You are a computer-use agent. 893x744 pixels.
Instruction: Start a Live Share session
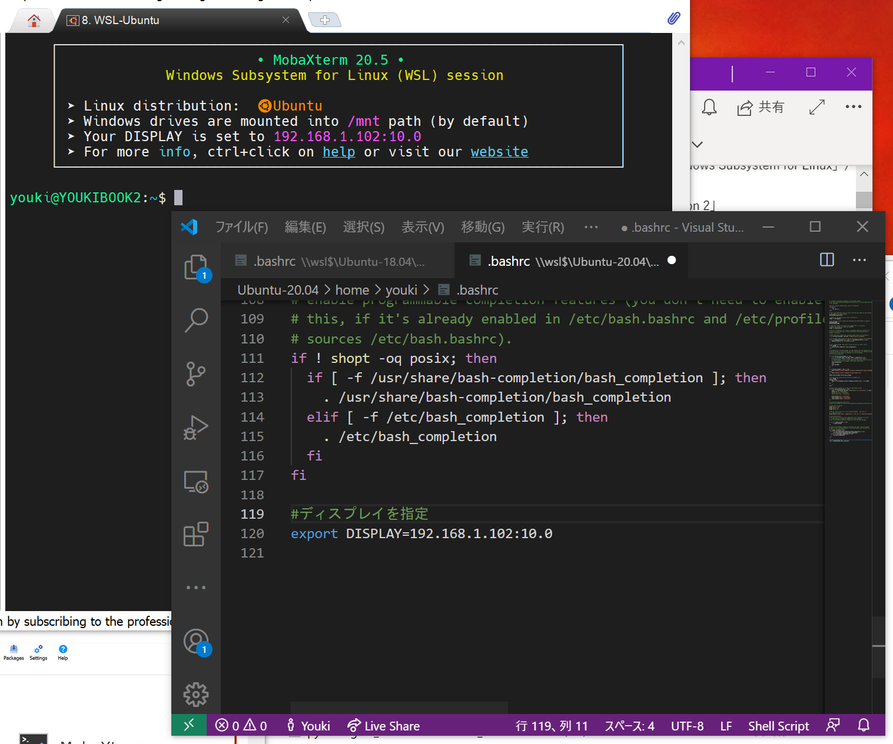click(384, 726)
